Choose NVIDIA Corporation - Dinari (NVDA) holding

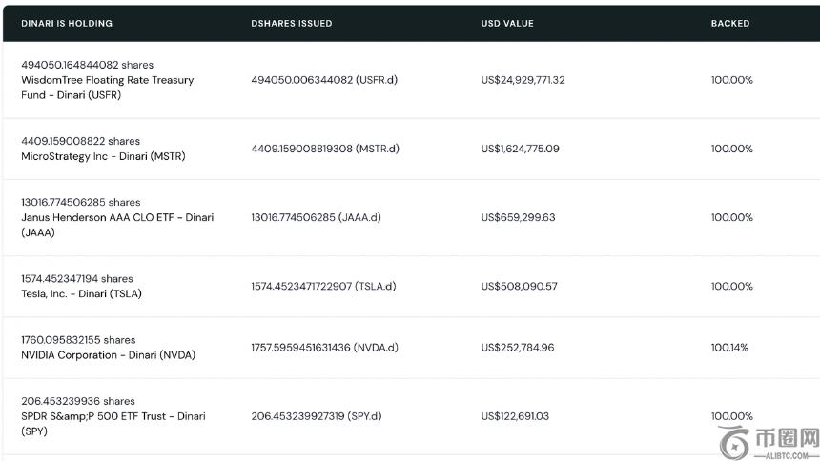108,355
